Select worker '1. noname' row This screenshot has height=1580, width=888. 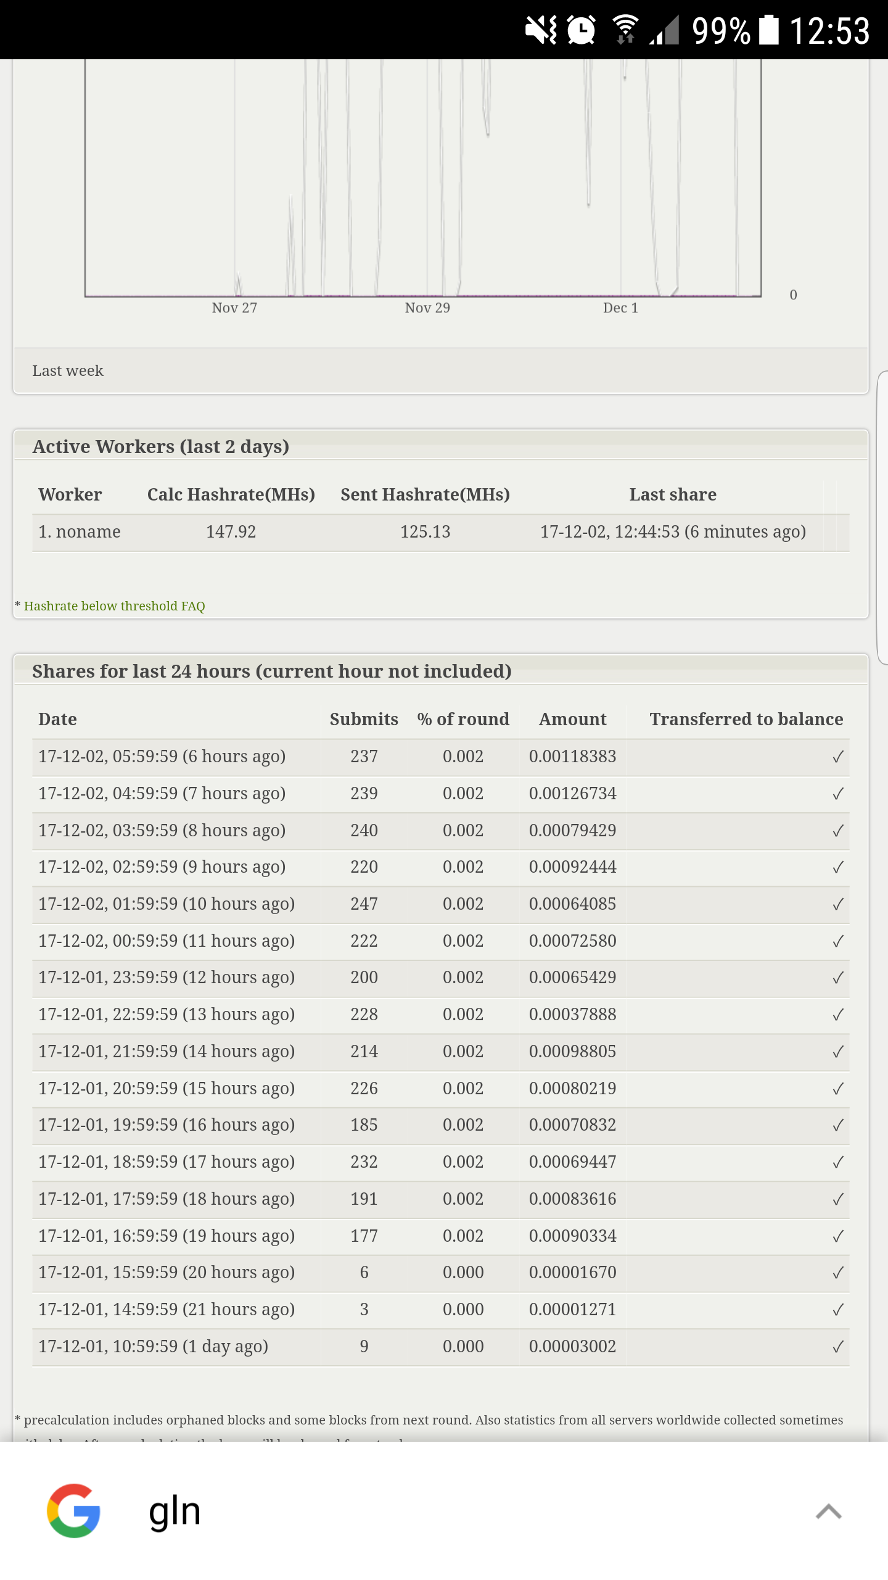(x=440, y=532)
